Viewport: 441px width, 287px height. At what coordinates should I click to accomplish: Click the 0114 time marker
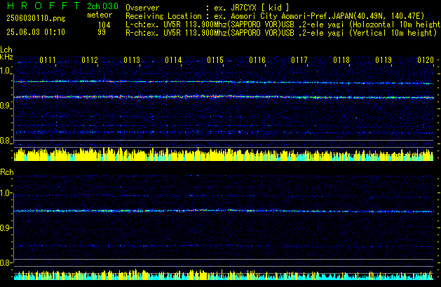pyautogui.click(x=174, y=60)
